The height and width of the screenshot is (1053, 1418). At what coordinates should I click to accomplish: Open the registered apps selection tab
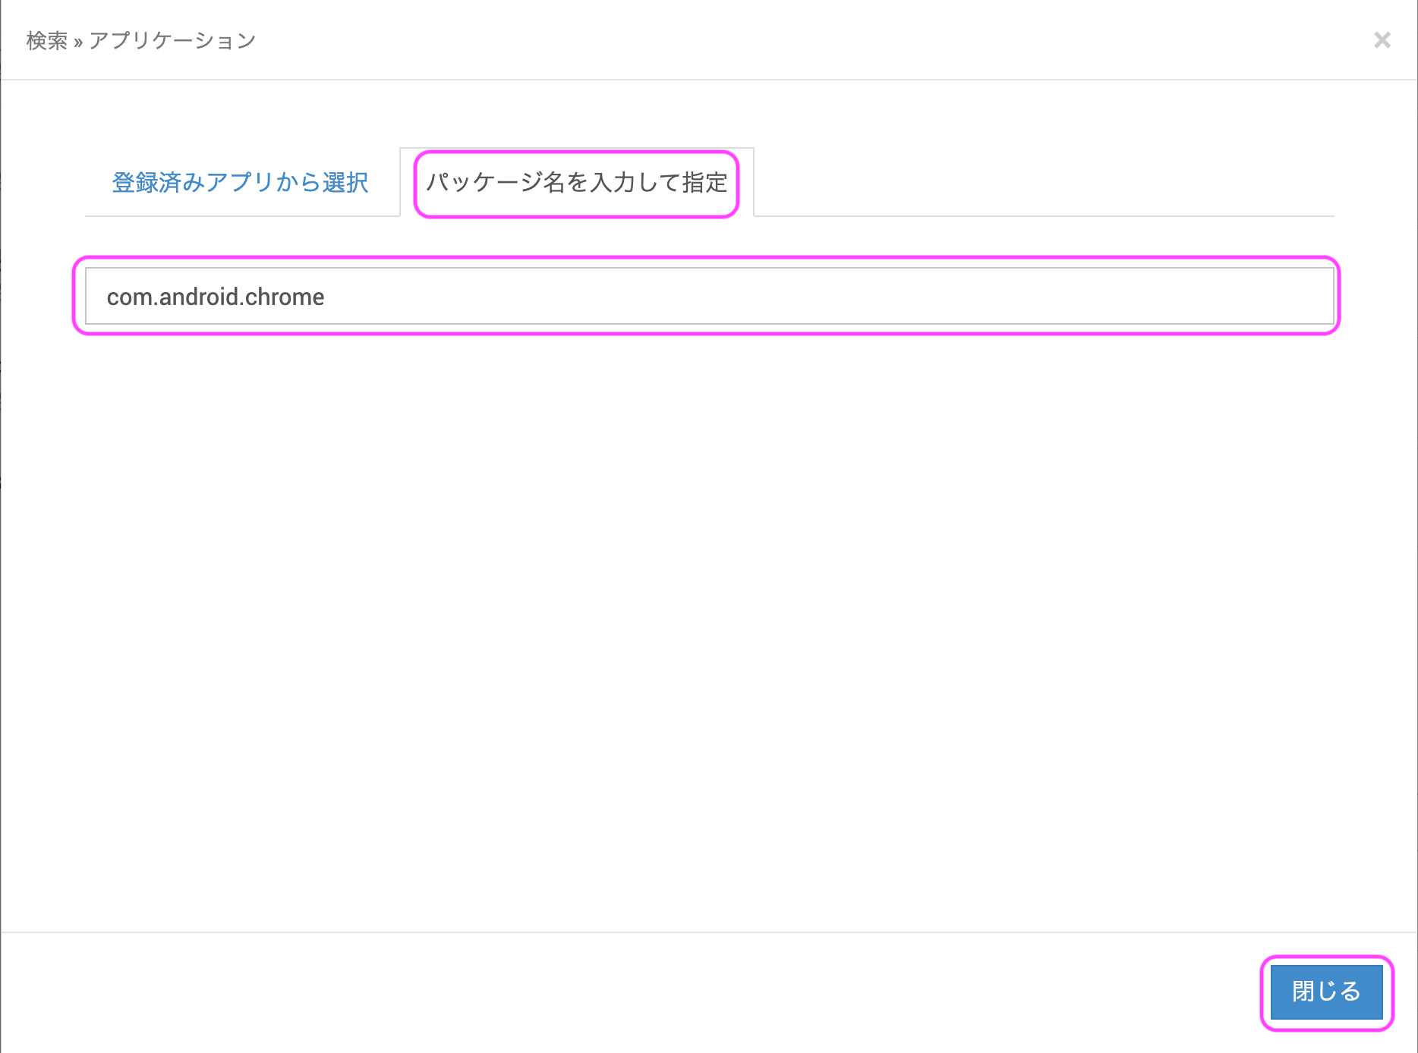tap(240, 183)
